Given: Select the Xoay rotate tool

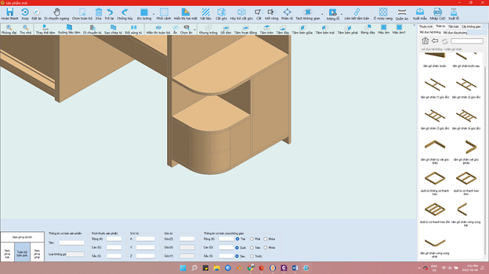Looking at the screenshot, I should (25, 12).
